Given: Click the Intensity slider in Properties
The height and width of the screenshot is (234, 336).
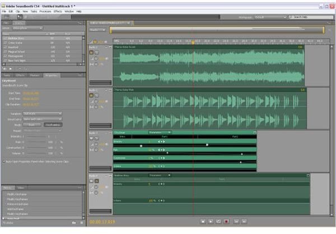Looking at the screenshot, I should [x=36, y=137].
